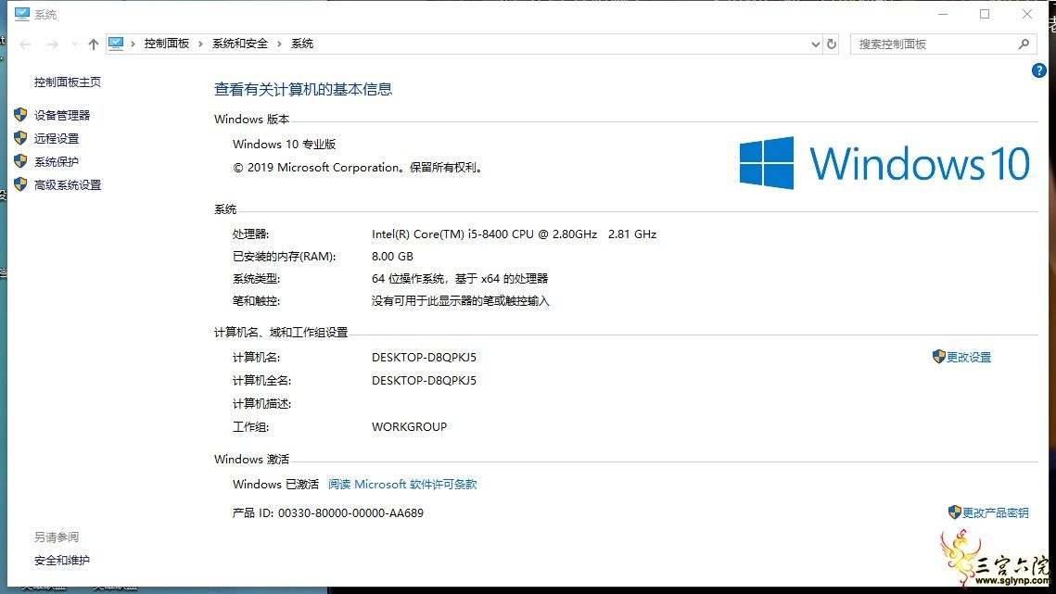Click the computer icon in the address bar
Image resolution: width=1056 pixels, height=594 pixels.
pyautogui.click(x=116, y=44)
